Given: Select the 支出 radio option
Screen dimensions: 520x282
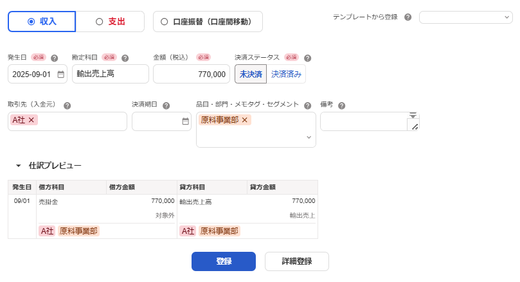Looking at the screenshot, I should [x=110, y=22].
